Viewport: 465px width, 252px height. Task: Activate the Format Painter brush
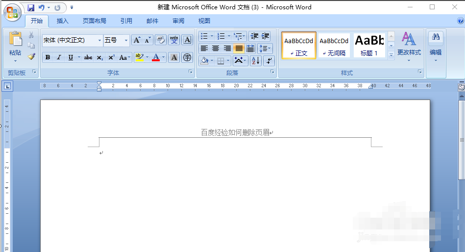click(x=31, y=56)
